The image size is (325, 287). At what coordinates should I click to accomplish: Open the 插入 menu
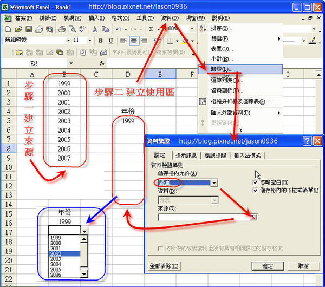pos(96,18)
